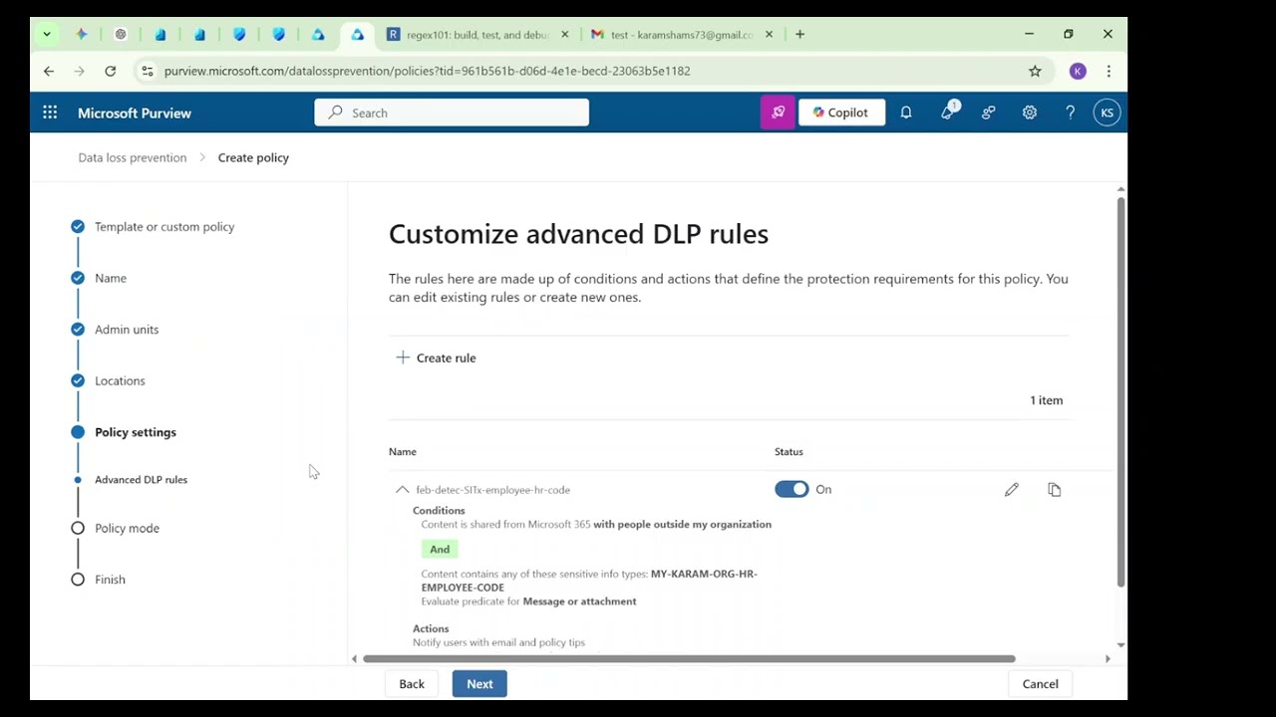
Task: Open the tab search dropdown arrow
Action: [x=46, y=34]
